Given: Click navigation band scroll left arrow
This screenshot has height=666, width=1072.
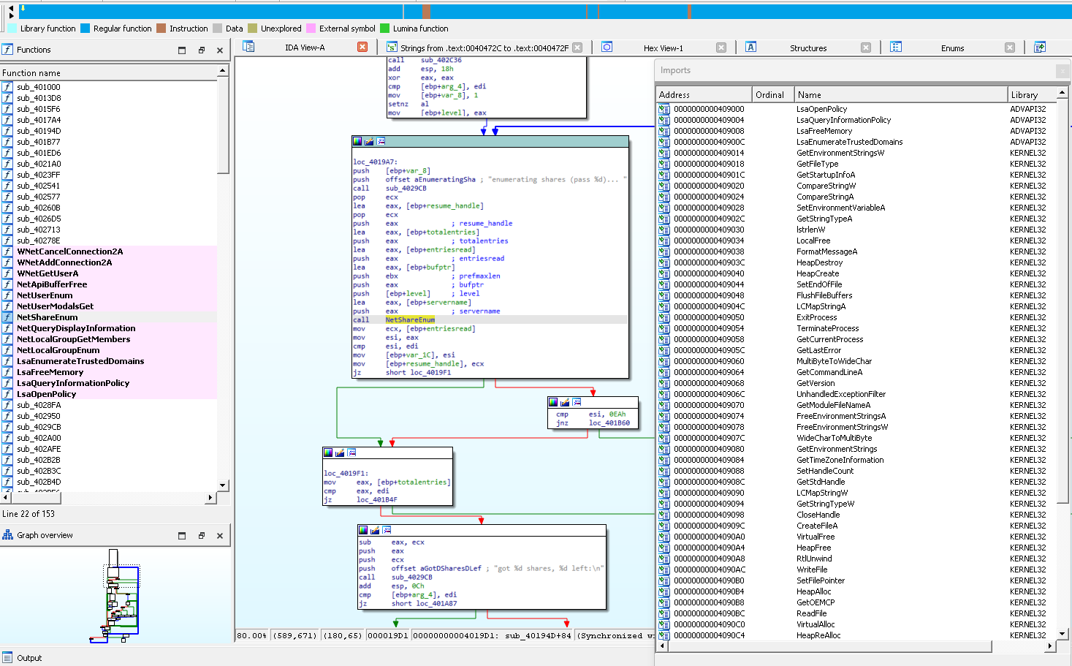Looking at the screenshot, I should [x=11, y=9].
